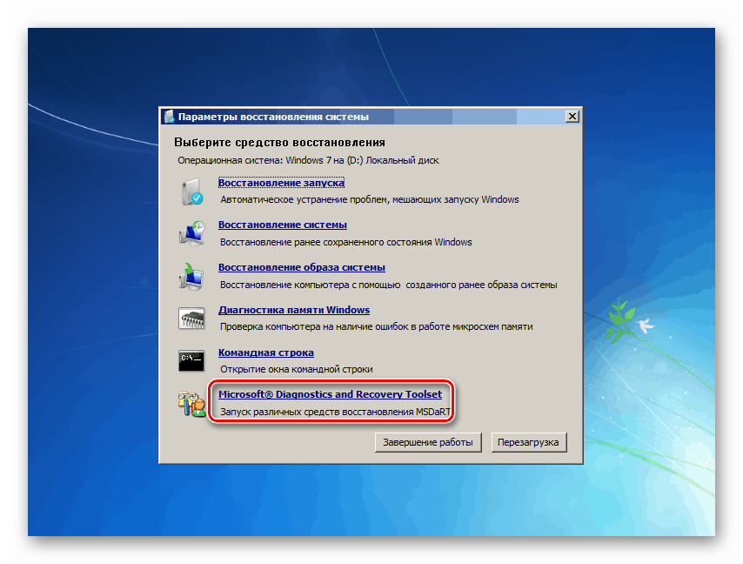Click the system image recovery icon

(x=191, y=276)
